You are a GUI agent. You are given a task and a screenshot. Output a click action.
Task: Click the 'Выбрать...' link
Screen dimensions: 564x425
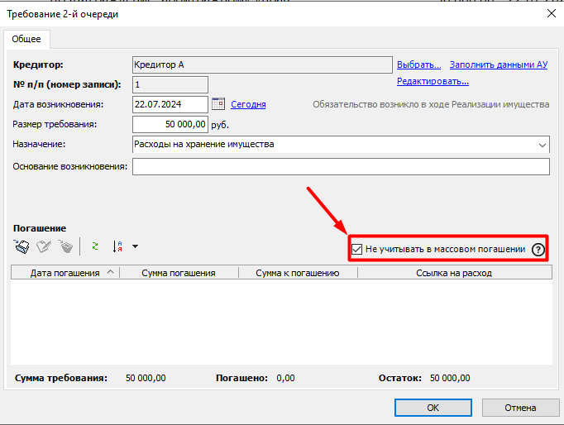click(x=418, y=64)
